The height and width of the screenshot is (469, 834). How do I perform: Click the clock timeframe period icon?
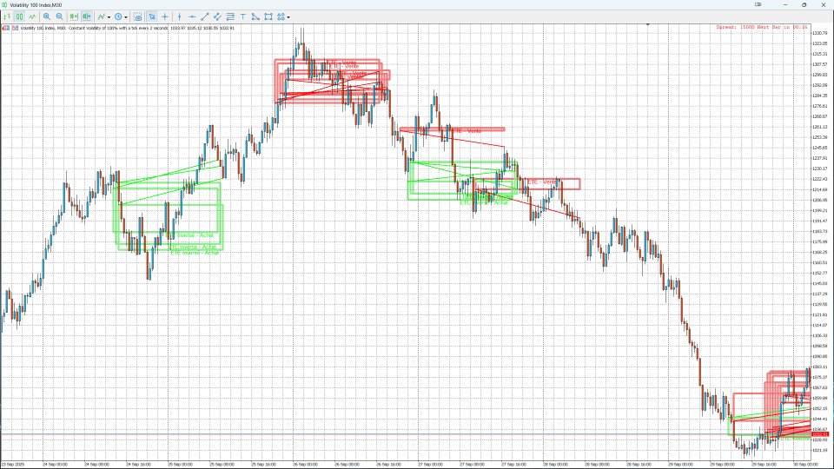tap(118, 17)
